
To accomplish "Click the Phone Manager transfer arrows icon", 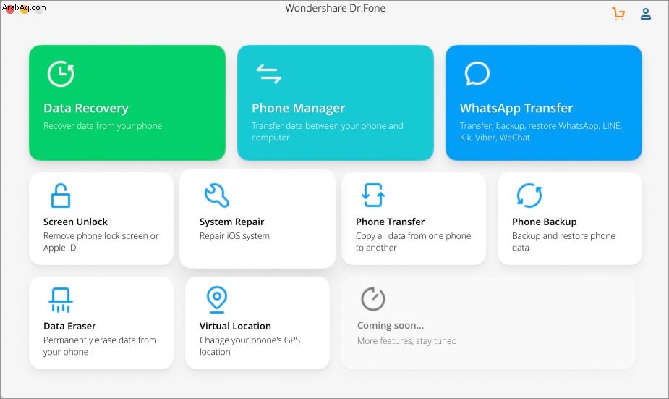I will pyautogui.click(x=269, y=73).
